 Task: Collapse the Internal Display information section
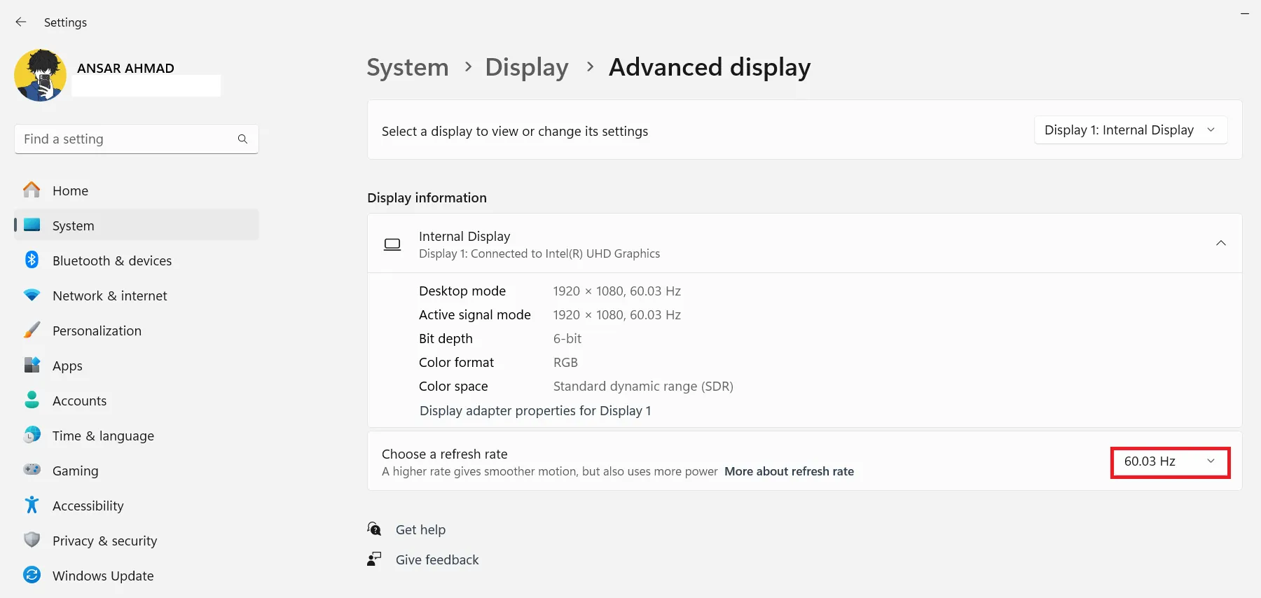[x=1220, y=243]
